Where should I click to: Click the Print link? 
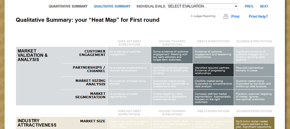click(x=235, y=16)
